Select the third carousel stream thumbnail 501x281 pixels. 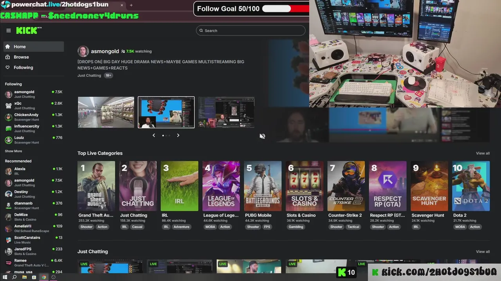[x=226, y=112]
